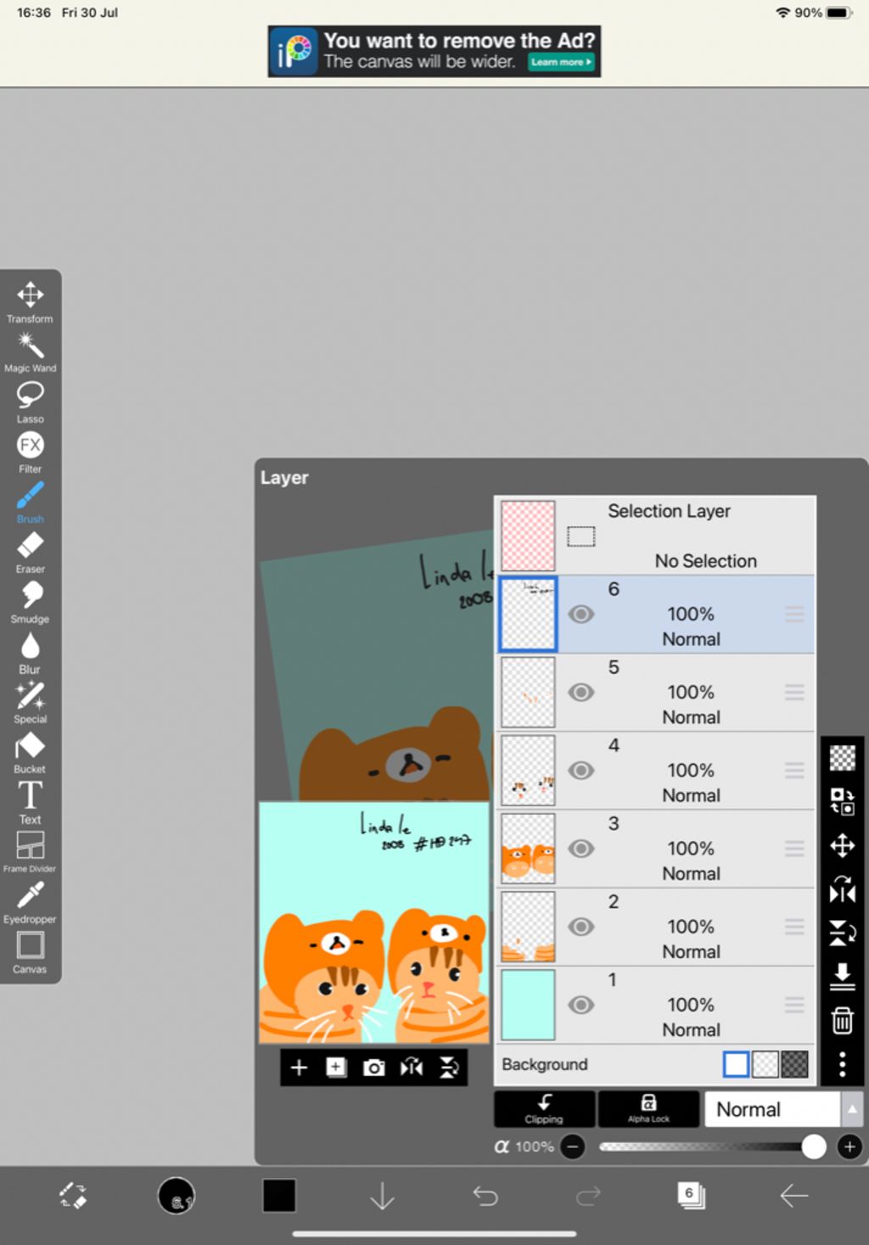
Task: Open more layer options three dots
Action: pos(842,1063)
